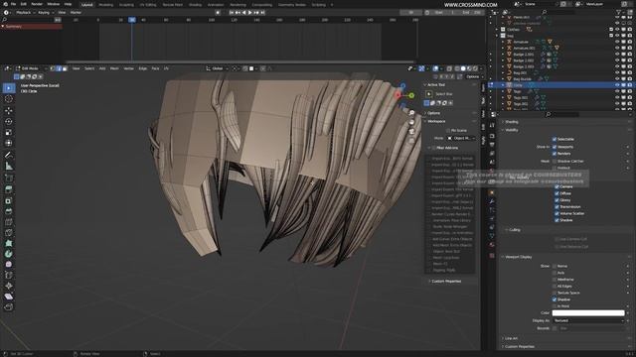
Task: Select the Knife tool
Action: click(9, 233)
